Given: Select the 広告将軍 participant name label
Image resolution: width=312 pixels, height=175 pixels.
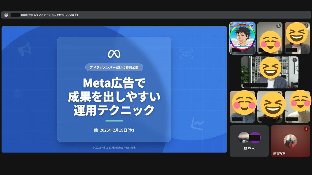Looking at the screenshot, I should (279, 153).
